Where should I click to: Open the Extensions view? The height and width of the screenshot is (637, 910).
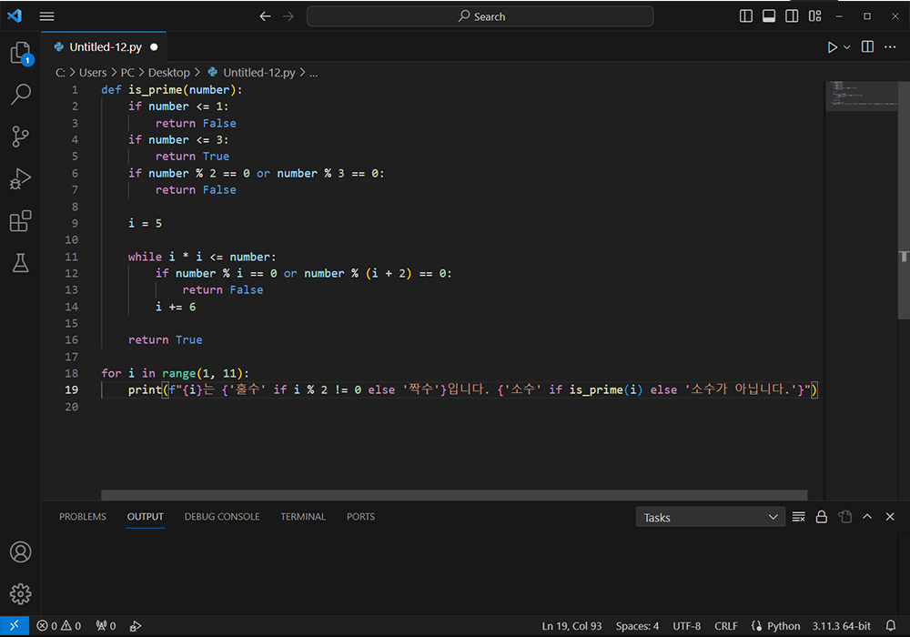coord(21,221)
